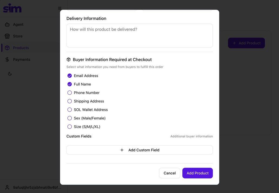Cancel the product dialog
Image resolution: width=279 pixels, height=193 pixels.
(170, 173)
